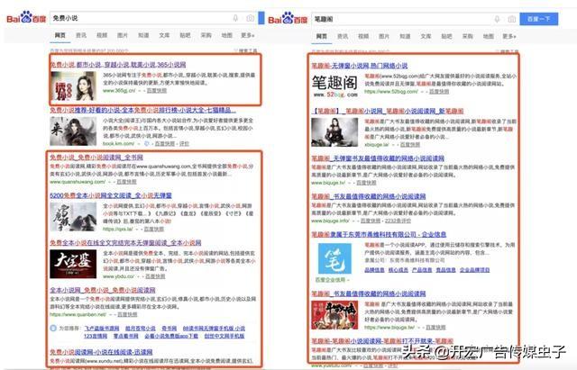Image resolution: width=577 pixels, height=370 pixels.
Task: Open camera image search on 免费小说 page
Action: tap(251, 18)
